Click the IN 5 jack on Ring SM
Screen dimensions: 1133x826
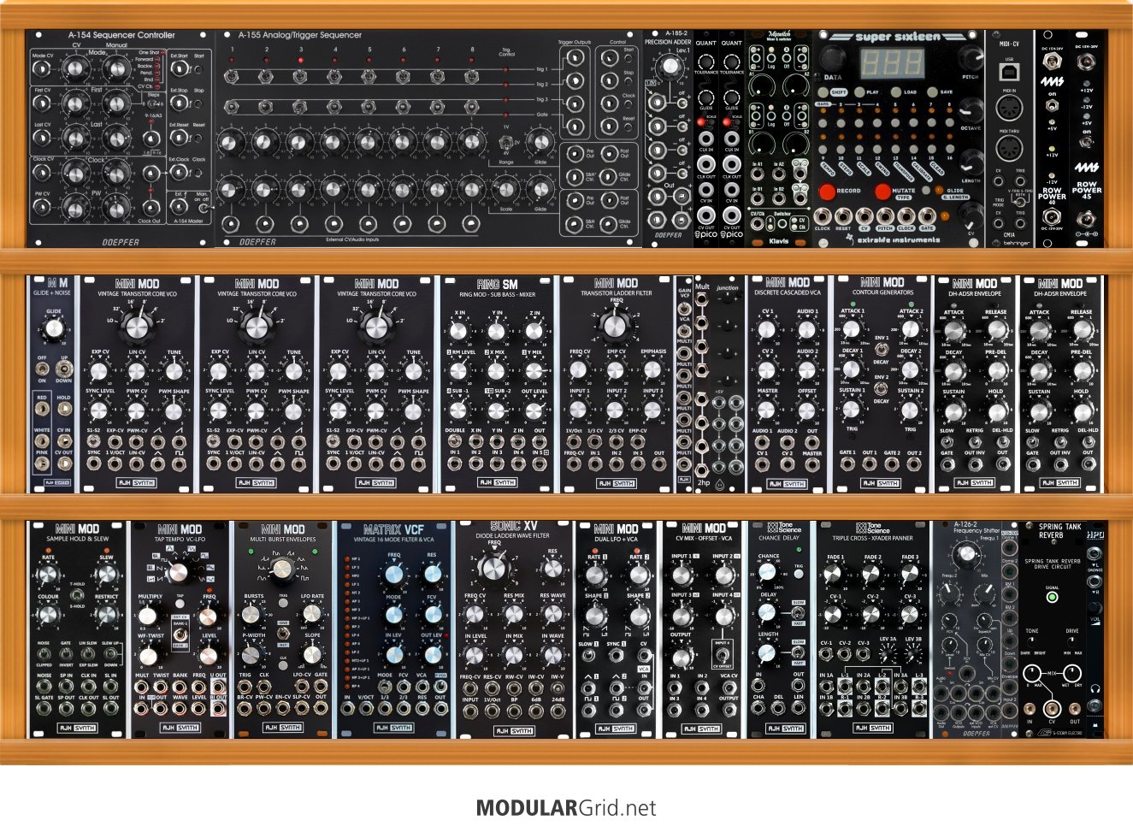pyautogui.click(x=539, y=464)
